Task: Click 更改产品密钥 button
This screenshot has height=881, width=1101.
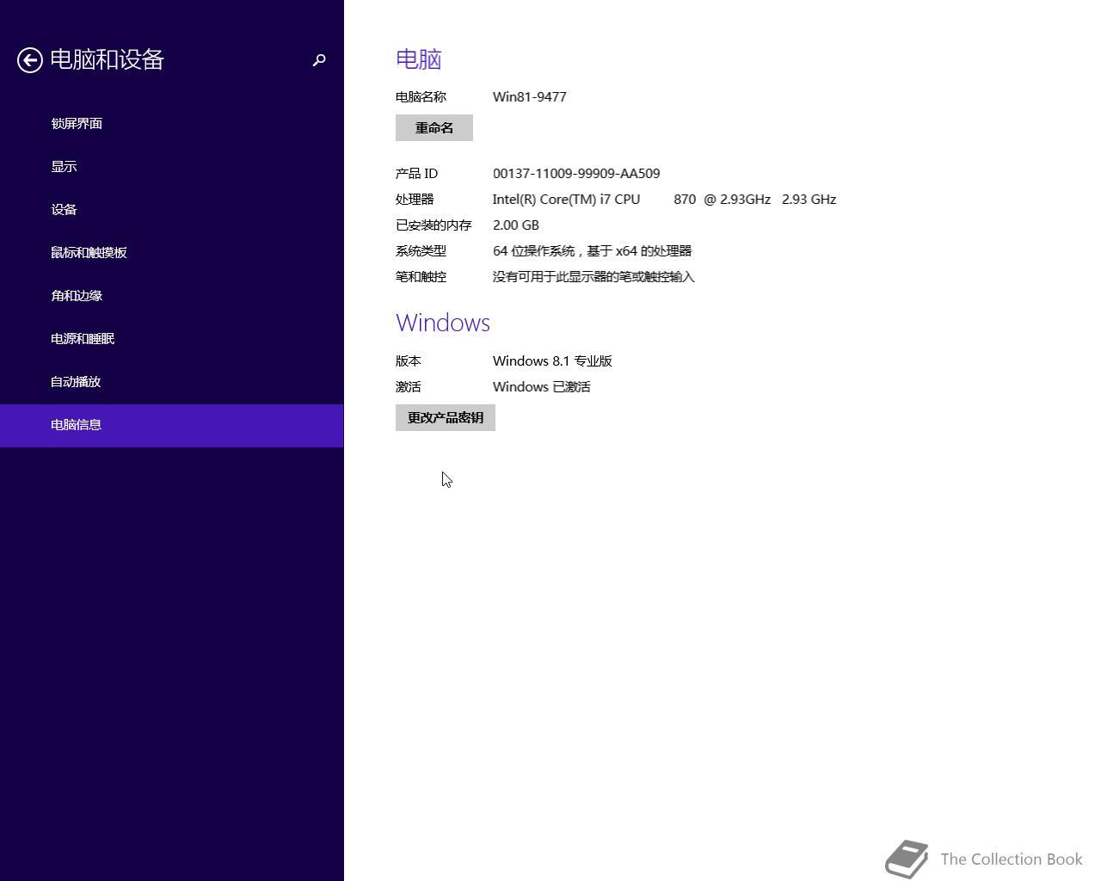Action: click(446, 417)
